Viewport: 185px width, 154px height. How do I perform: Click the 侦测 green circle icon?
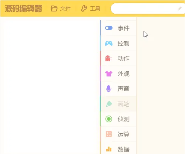pyautogui.click(x=109, y=119)
